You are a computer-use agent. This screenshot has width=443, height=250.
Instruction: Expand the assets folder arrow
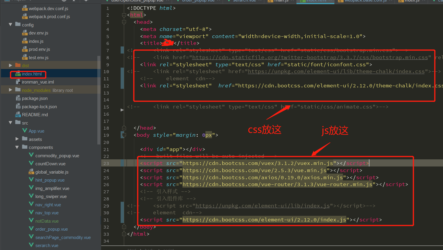[17, 139]
